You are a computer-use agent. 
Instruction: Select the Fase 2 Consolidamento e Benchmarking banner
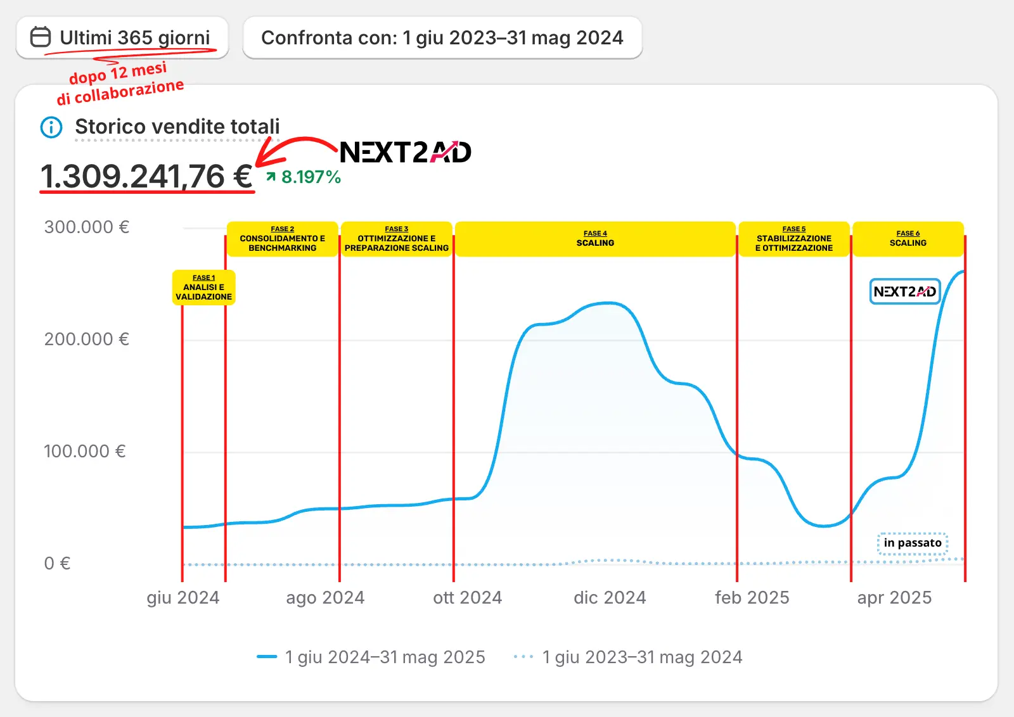(x=282, y=239)
